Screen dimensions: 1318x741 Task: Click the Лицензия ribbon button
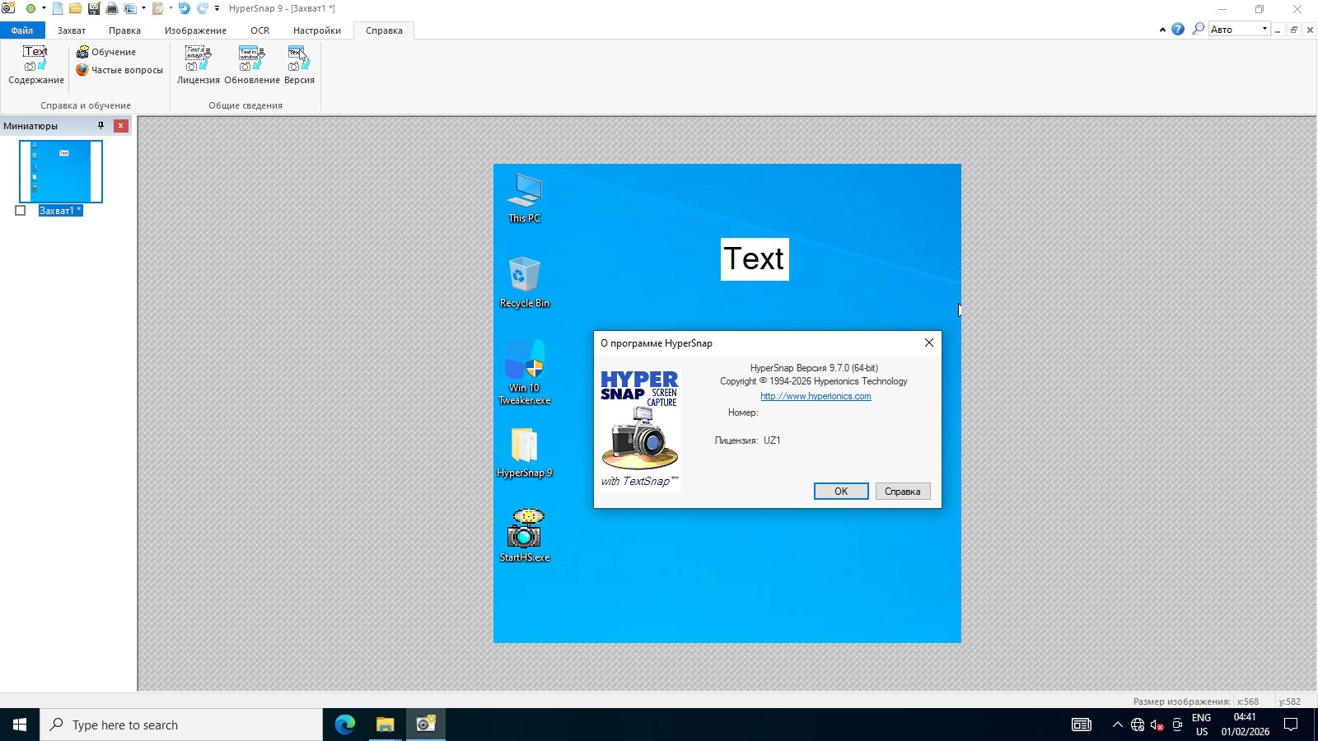(199, 65)
